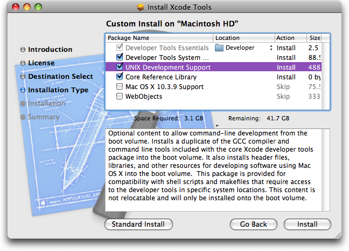
Task: Select the Installation Type step bullet
Action: pos(23,90)
